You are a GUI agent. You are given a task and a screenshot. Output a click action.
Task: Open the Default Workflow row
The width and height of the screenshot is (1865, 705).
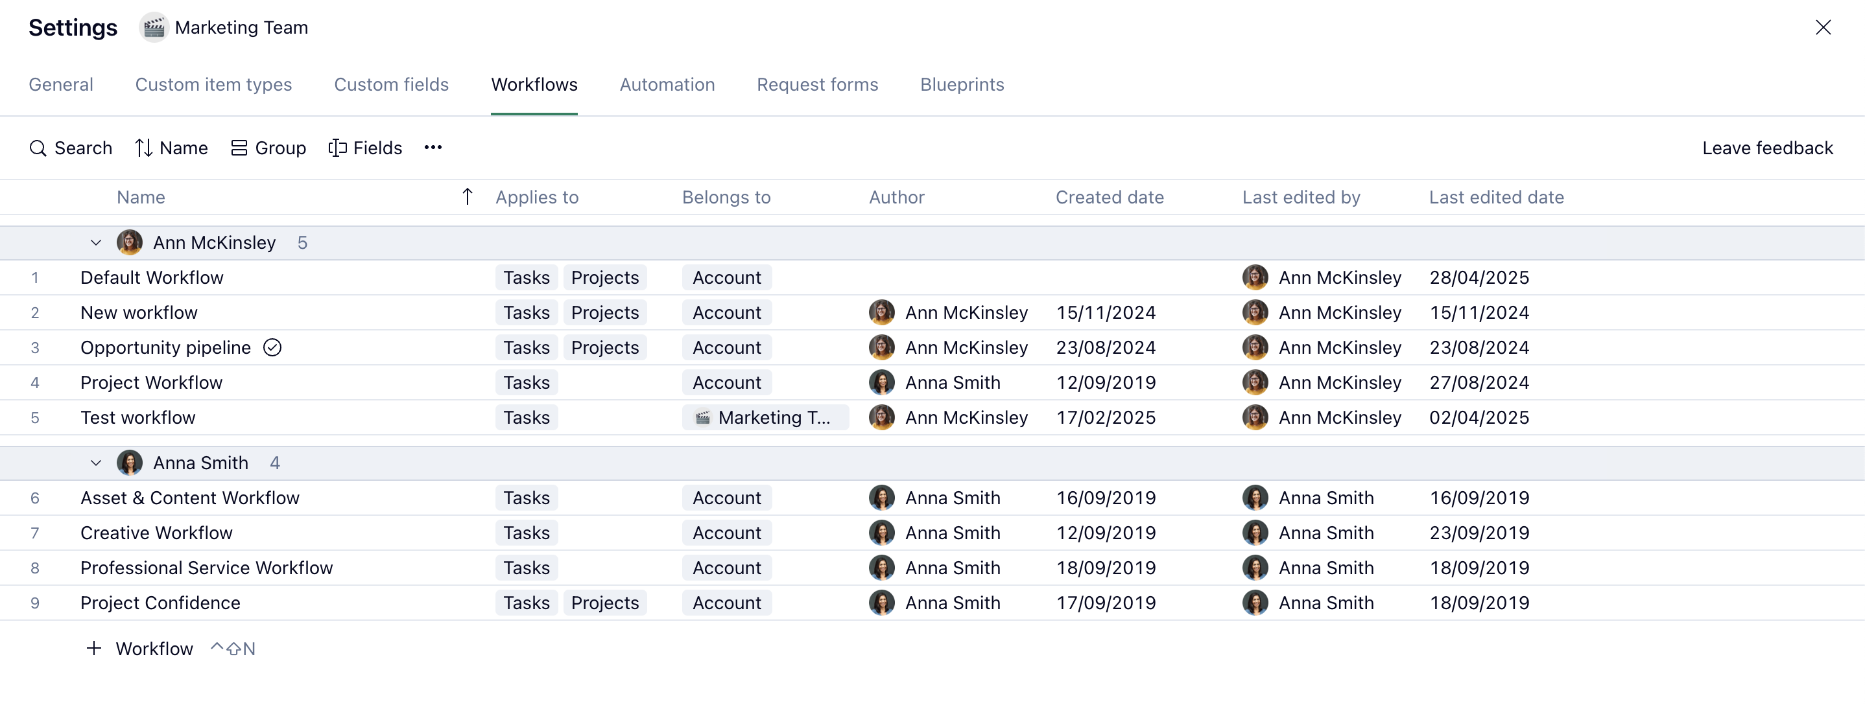click(x=152, y=278)
